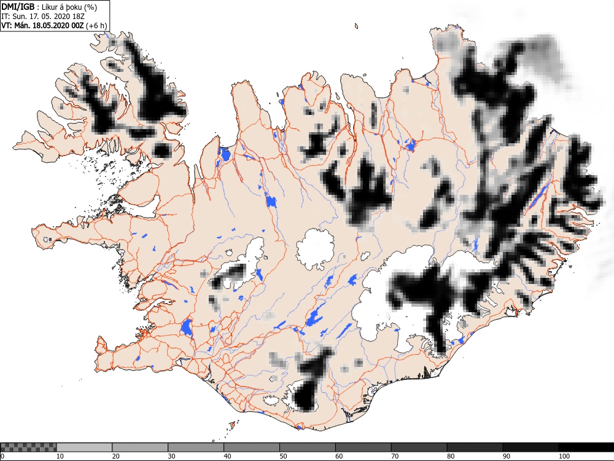The height and width of the screenshot is (461, 614).
Task: Click the 'VT: Mán. 18.05.2020 00Z (+6 h)' line
Action: (54, 26)
